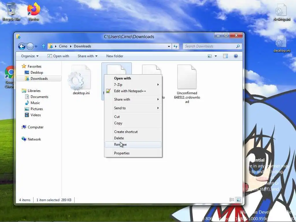
Task: Open the Recycle Bin desktop icon
Action: coord(11,12)
